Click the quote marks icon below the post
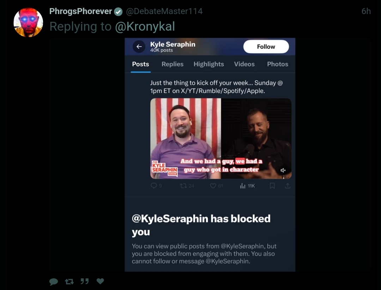The width and height of the screenshot is (381, 290). tap(85, 281)
